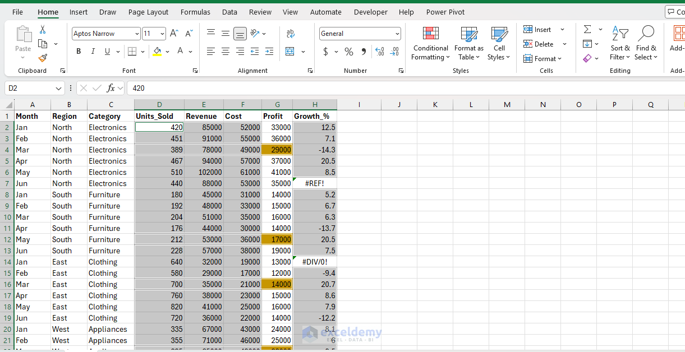Click the Wrap Text icon
This screenshot has height=352, width=685.
(291, 34)
